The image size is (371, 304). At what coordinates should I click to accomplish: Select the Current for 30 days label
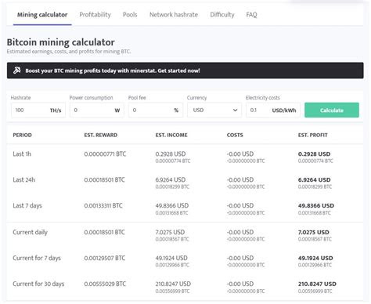pos(38,284)
